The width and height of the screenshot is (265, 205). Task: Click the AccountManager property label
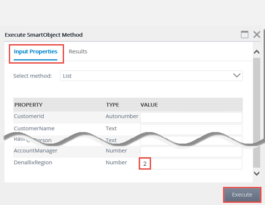point(36,151)
